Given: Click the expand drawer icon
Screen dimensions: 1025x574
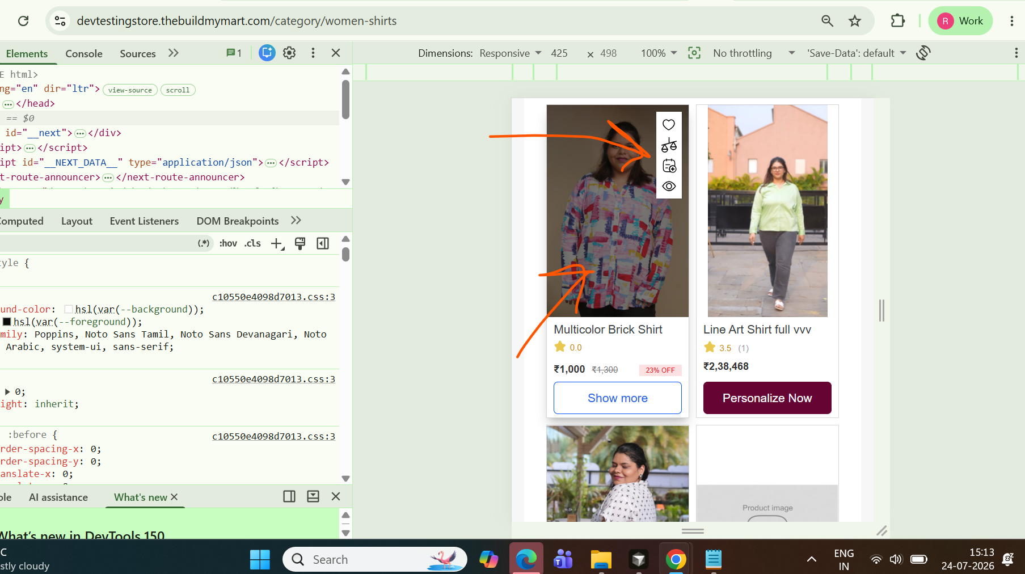Looking at the screenshot, I should (313, 496).
